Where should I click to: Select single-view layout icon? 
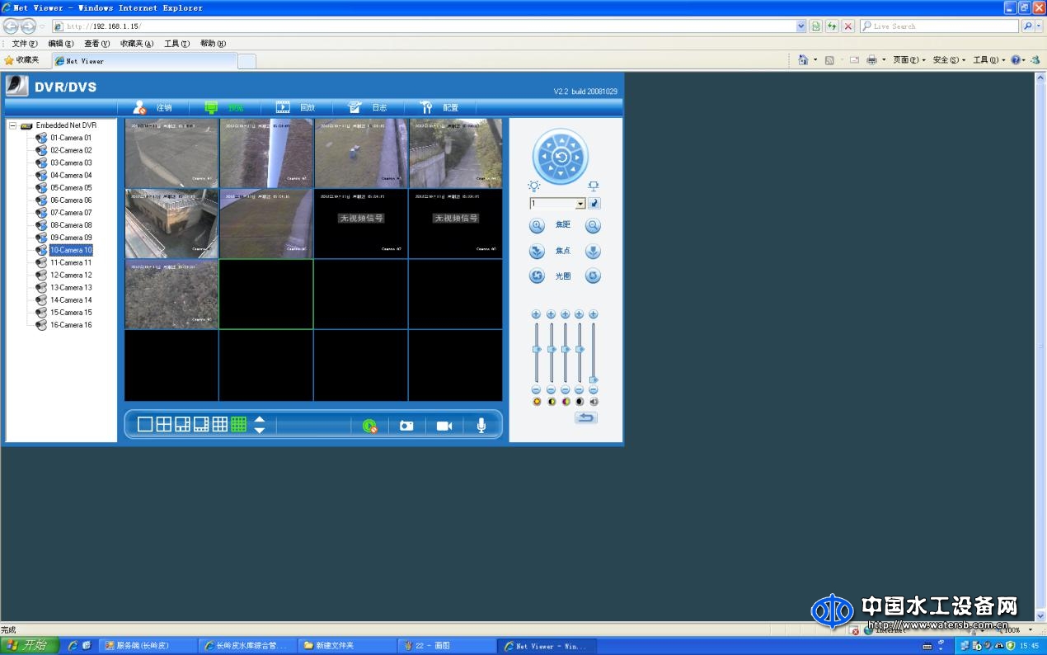click(145, 425)
